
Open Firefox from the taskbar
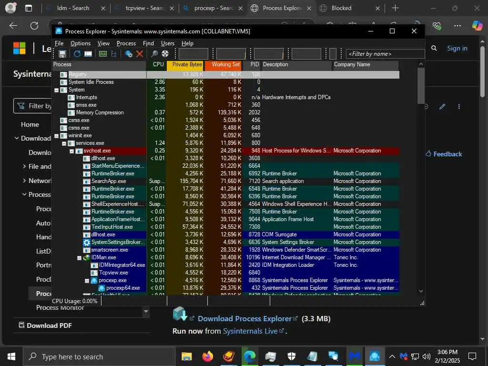pyautogui.click(x=208, y=356)
